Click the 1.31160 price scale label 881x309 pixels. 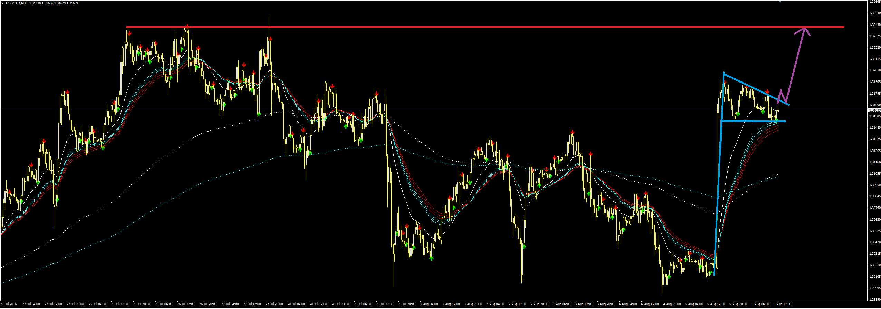point(874,162)
